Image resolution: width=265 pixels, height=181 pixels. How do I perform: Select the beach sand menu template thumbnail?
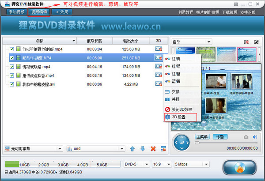point(226,54)
